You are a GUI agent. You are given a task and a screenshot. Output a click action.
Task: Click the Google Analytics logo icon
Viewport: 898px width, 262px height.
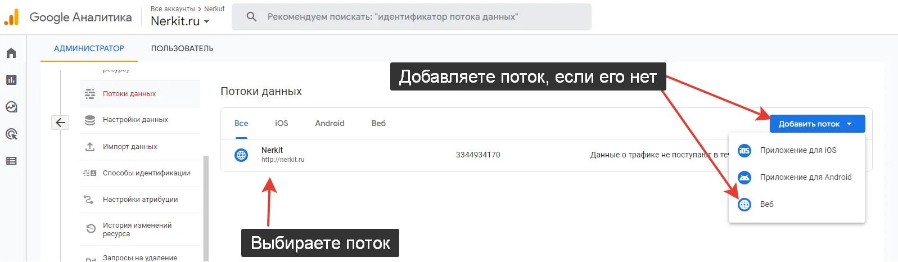coord(11,17)
